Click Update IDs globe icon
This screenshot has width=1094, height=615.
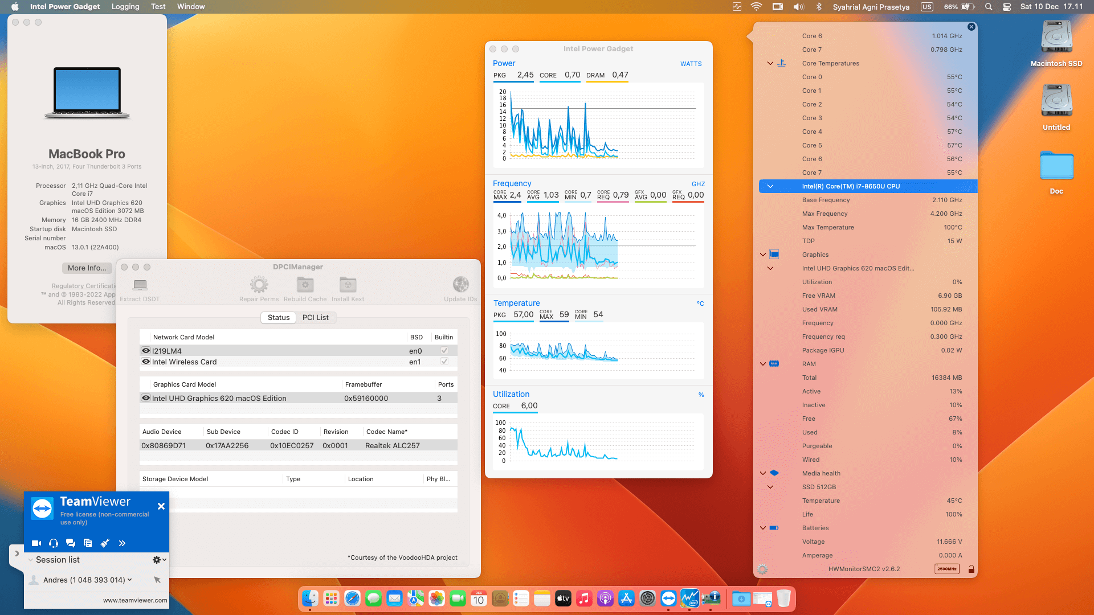click(460, 284)
